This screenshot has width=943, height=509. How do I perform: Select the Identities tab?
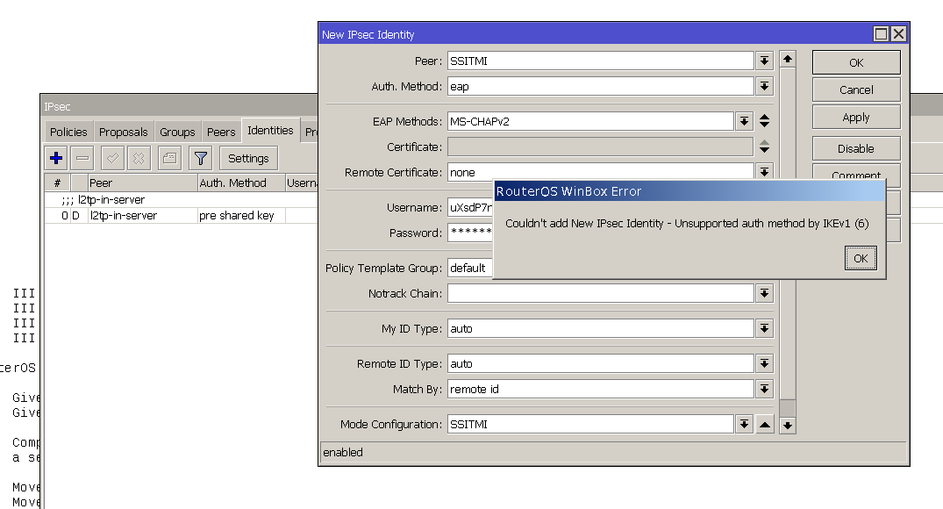[271, 130]
